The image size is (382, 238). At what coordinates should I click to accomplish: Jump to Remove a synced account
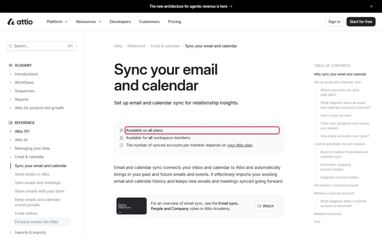[x=334, y=193]
